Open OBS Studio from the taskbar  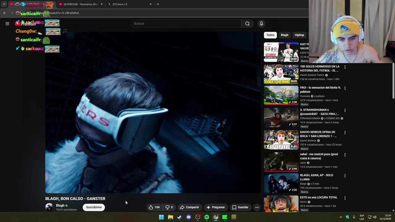198,217
